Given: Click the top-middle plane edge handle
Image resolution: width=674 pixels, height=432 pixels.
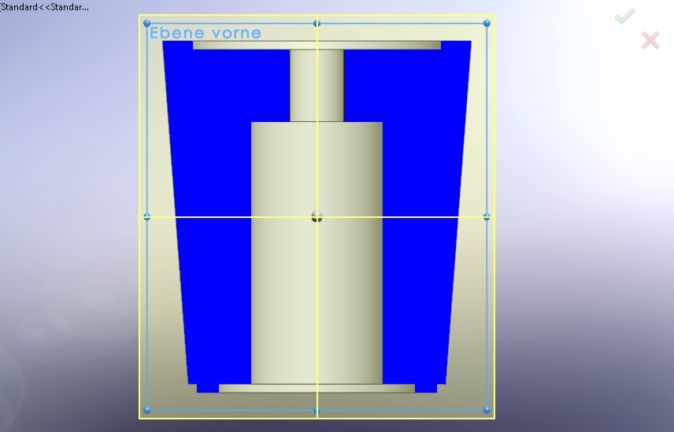Looking at the screenshot, I should (x=317, y=23).
